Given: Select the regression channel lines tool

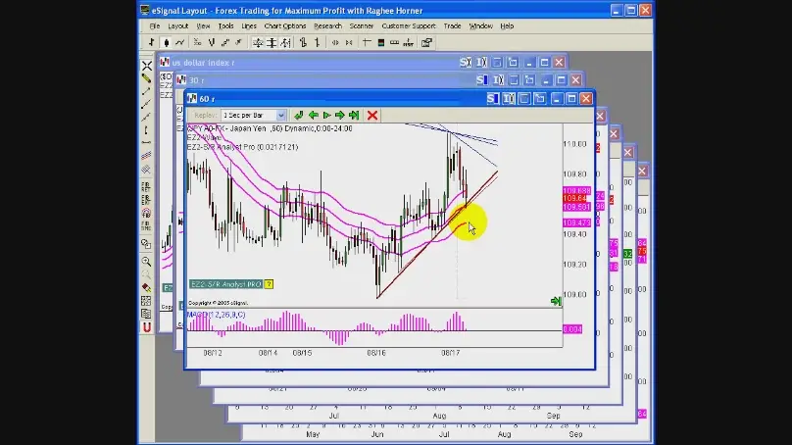Looking at the screenshot, I should (x=146, y=156).
